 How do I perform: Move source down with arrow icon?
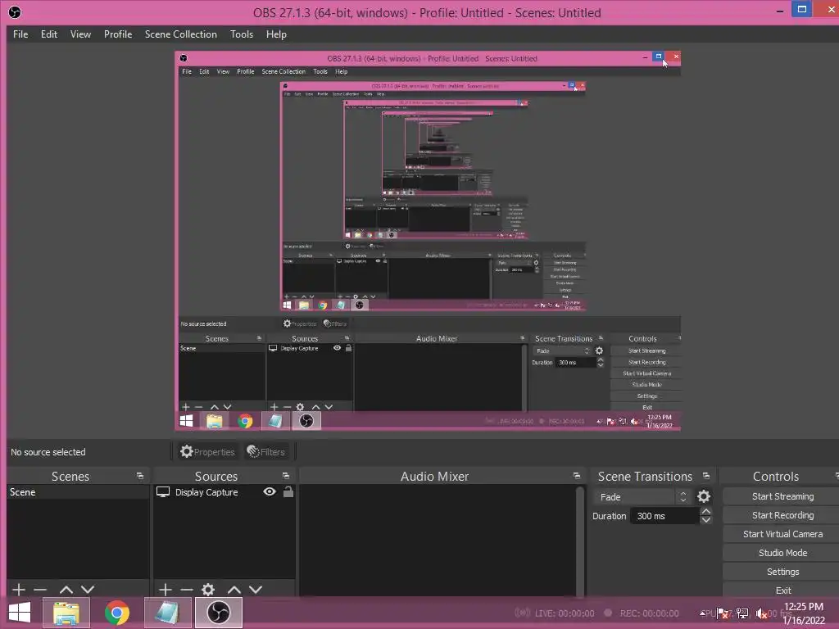click(256, 590)
